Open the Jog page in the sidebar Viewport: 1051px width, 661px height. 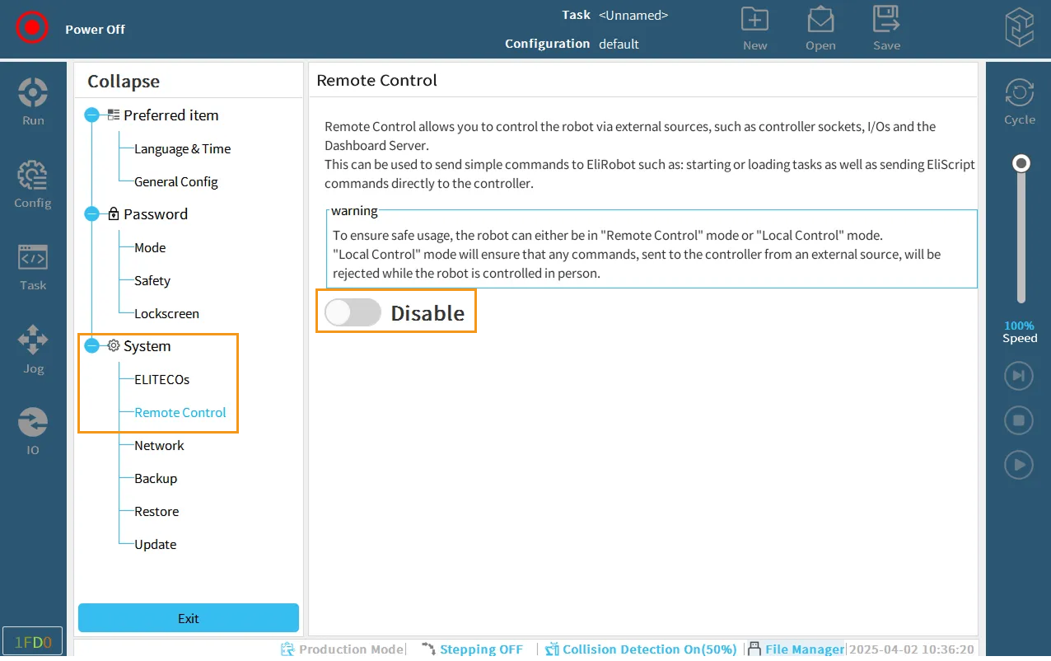click(33, 349)
